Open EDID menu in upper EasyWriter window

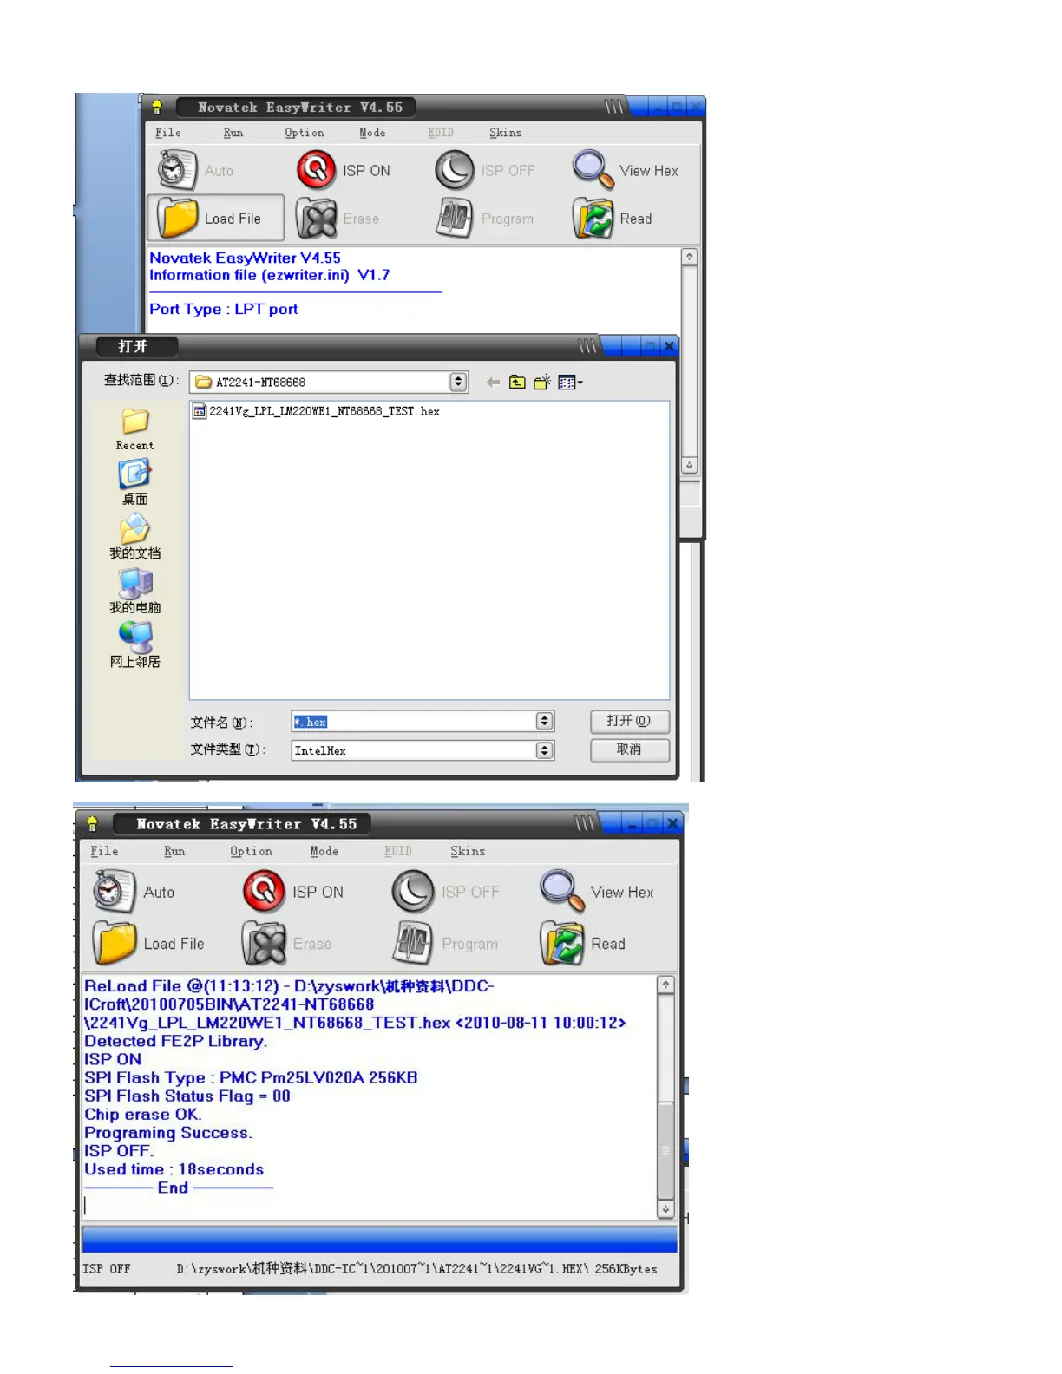[x=441, y=133]
